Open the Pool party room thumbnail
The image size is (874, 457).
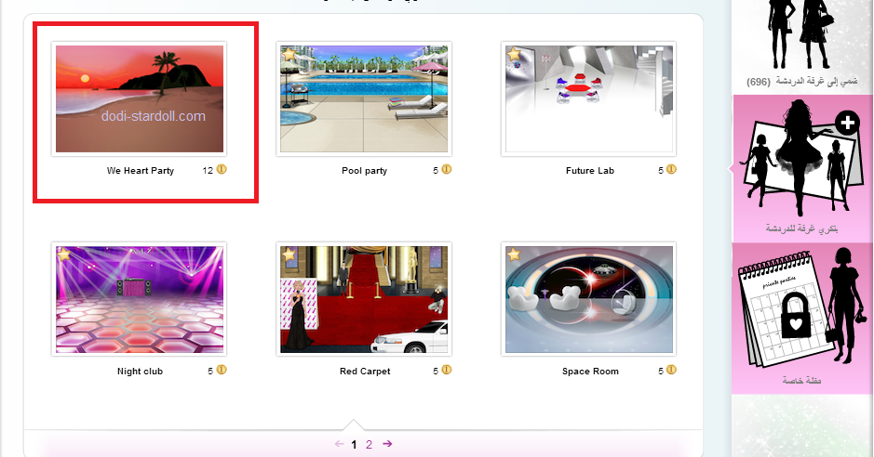pos(364,99)
